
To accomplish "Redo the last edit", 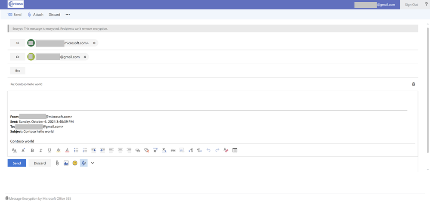I will point(217,150).
